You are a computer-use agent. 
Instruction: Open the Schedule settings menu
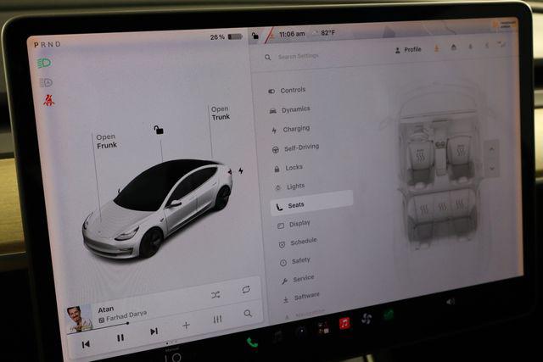point(298,242)
